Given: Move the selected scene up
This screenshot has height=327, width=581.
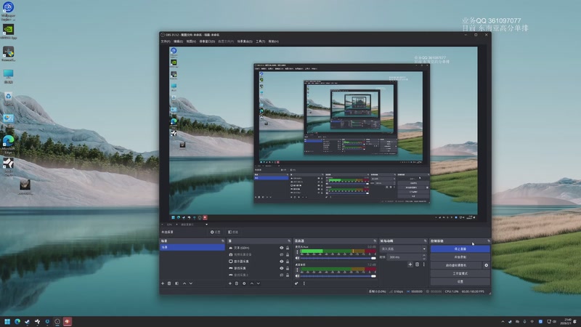Looking at the screenshot, I should tap(184, 283).
